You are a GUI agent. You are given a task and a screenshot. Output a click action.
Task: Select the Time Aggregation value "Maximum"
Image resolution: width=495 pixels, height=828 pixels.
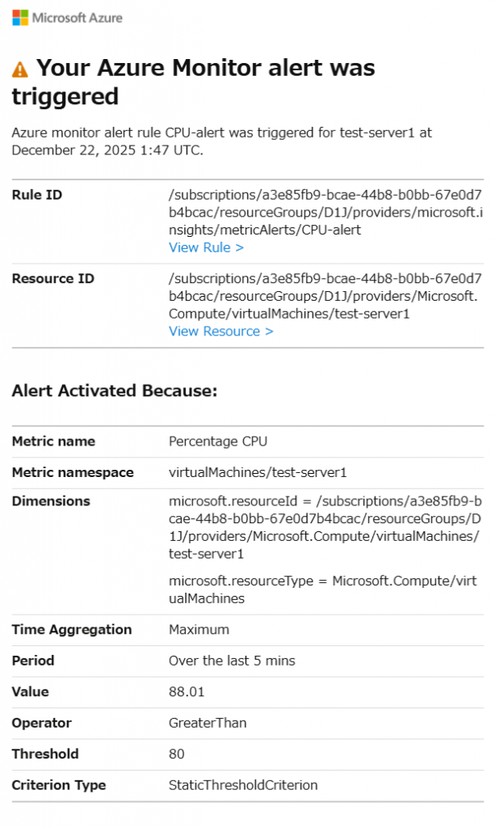pos(199,629)
